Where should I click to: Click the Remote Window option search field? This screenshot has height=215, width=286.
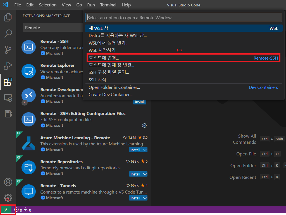click(183, 18)
